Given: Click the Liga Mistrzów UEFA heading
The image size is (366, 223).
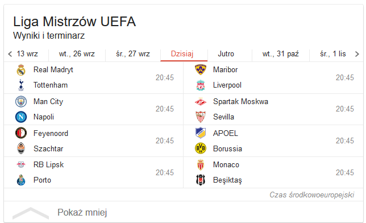Looking at the screenshot, I should (74, 22).
